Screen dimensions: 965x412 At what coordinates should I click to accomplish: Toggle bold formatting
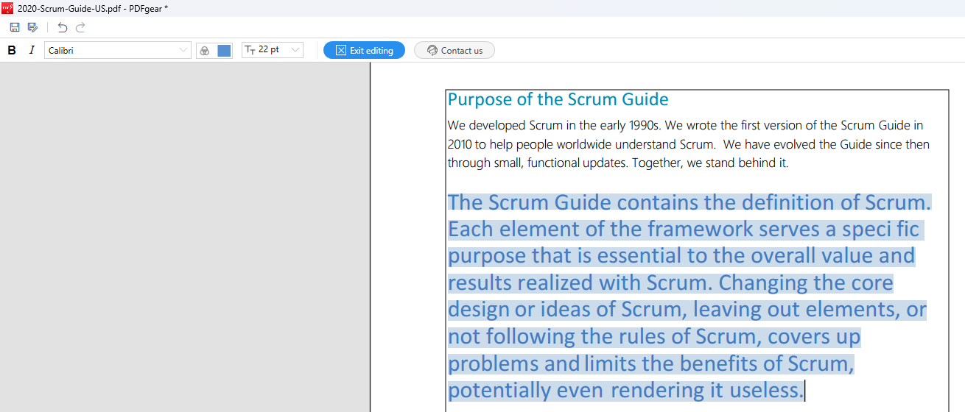click(12, 50)
